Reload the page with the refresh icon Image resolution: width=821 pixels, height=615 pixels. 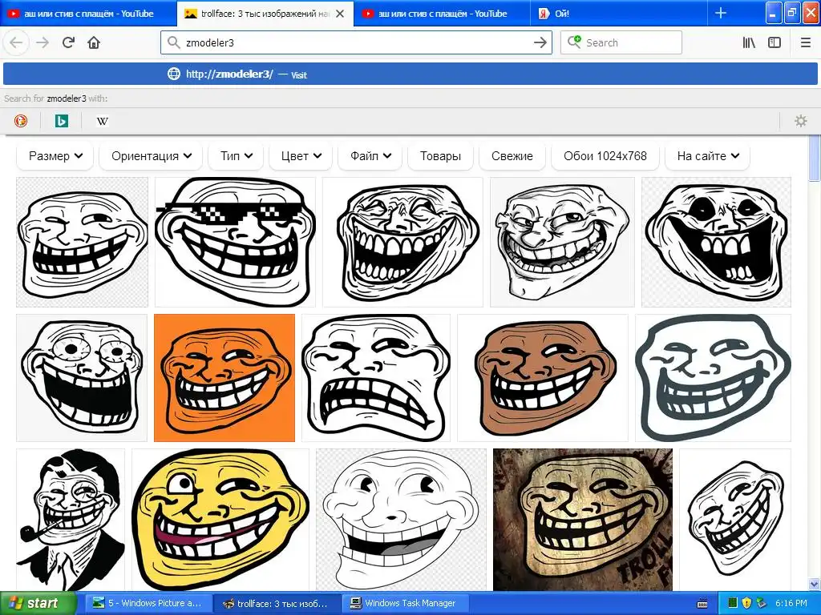click(68, 42)
